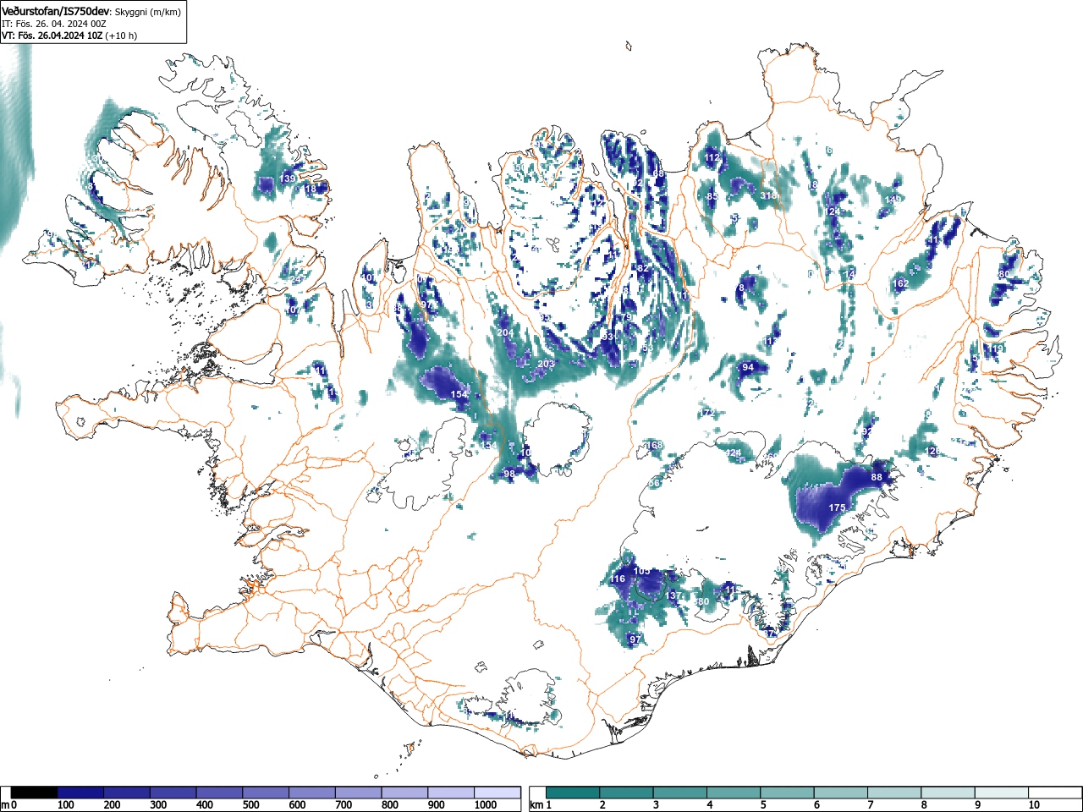Click the teal 5–6 km legend swatch
This screenshot has height=812, width=1083.
coord(789,793)
